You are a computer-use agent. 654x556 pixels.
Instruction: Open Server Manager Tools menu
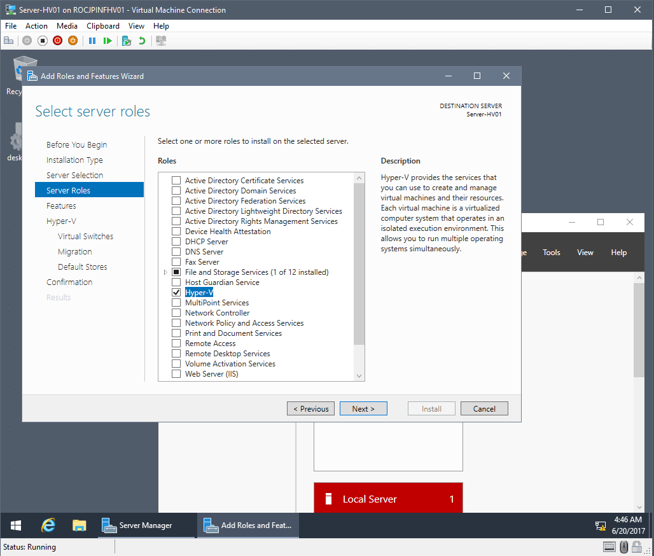point(552,253)
